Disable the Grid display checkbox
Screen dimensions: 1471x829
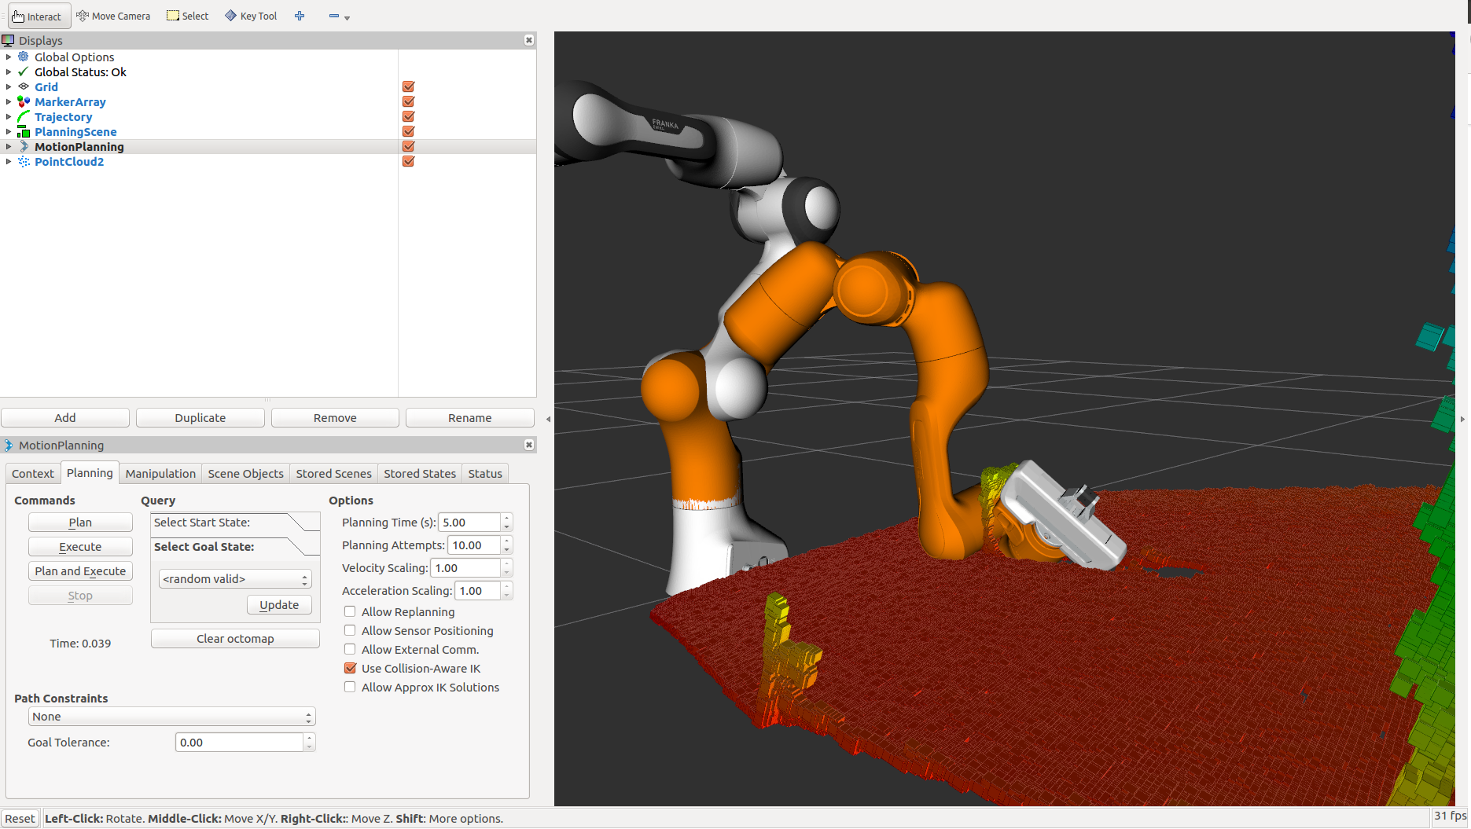coord(407,86)
